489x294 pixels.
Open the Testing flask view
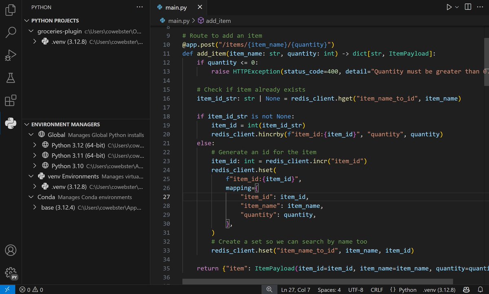(x=11, y=77)
